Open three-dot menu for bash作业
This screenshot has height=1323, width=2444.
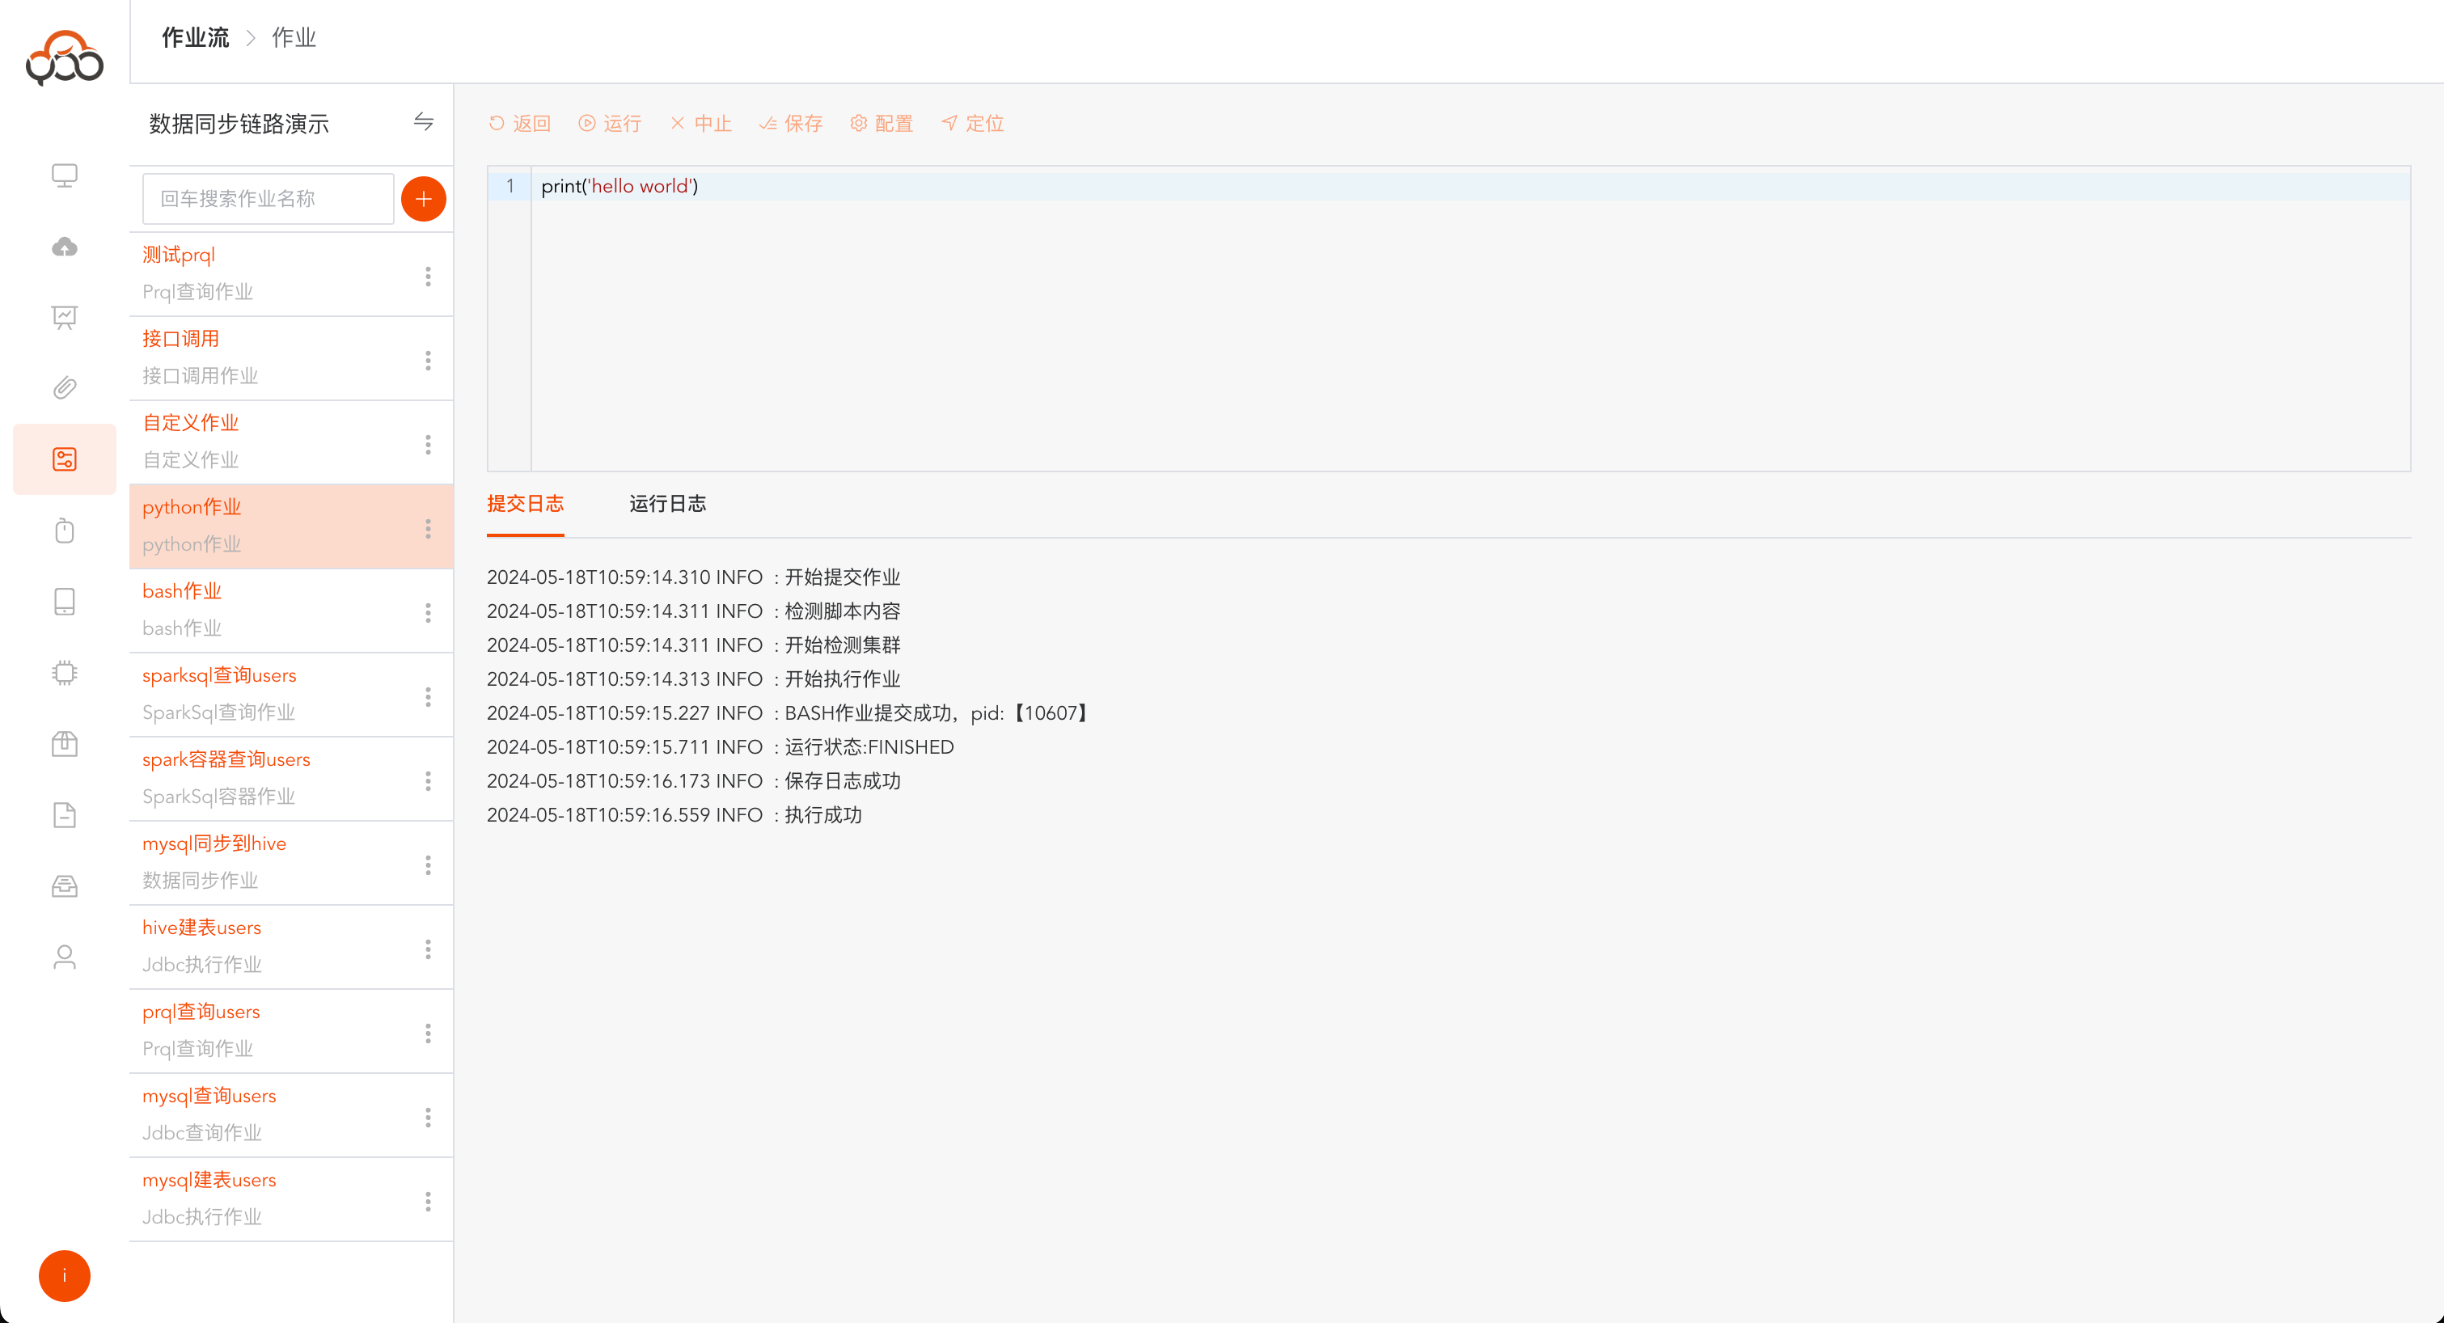click(x=428, y=613)
